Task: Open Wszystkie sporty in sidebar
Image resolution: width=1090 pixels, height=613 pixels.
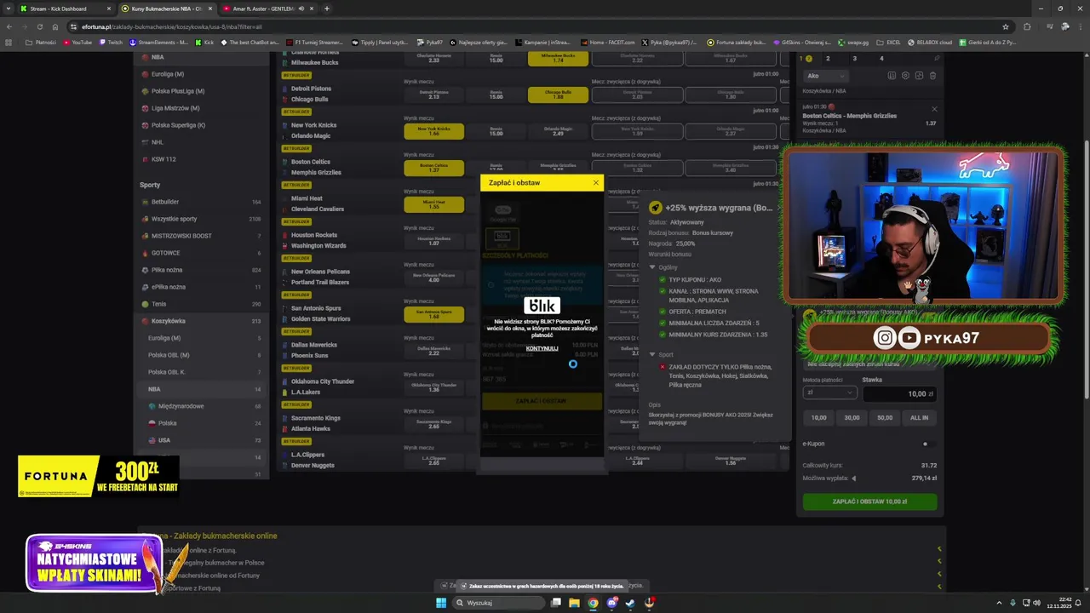Action: [201, 219]
